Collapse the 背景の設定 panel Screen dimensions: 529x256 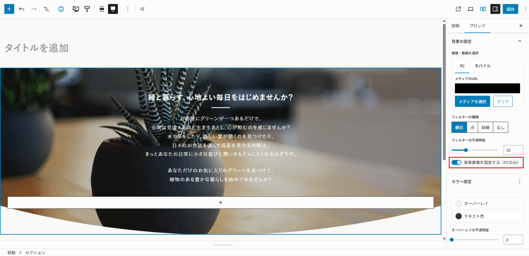tap(520, 41)
